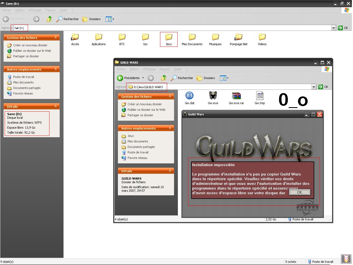
Task: Collapse Détails panel in GUILD WARS window
Action: point(170,171)
